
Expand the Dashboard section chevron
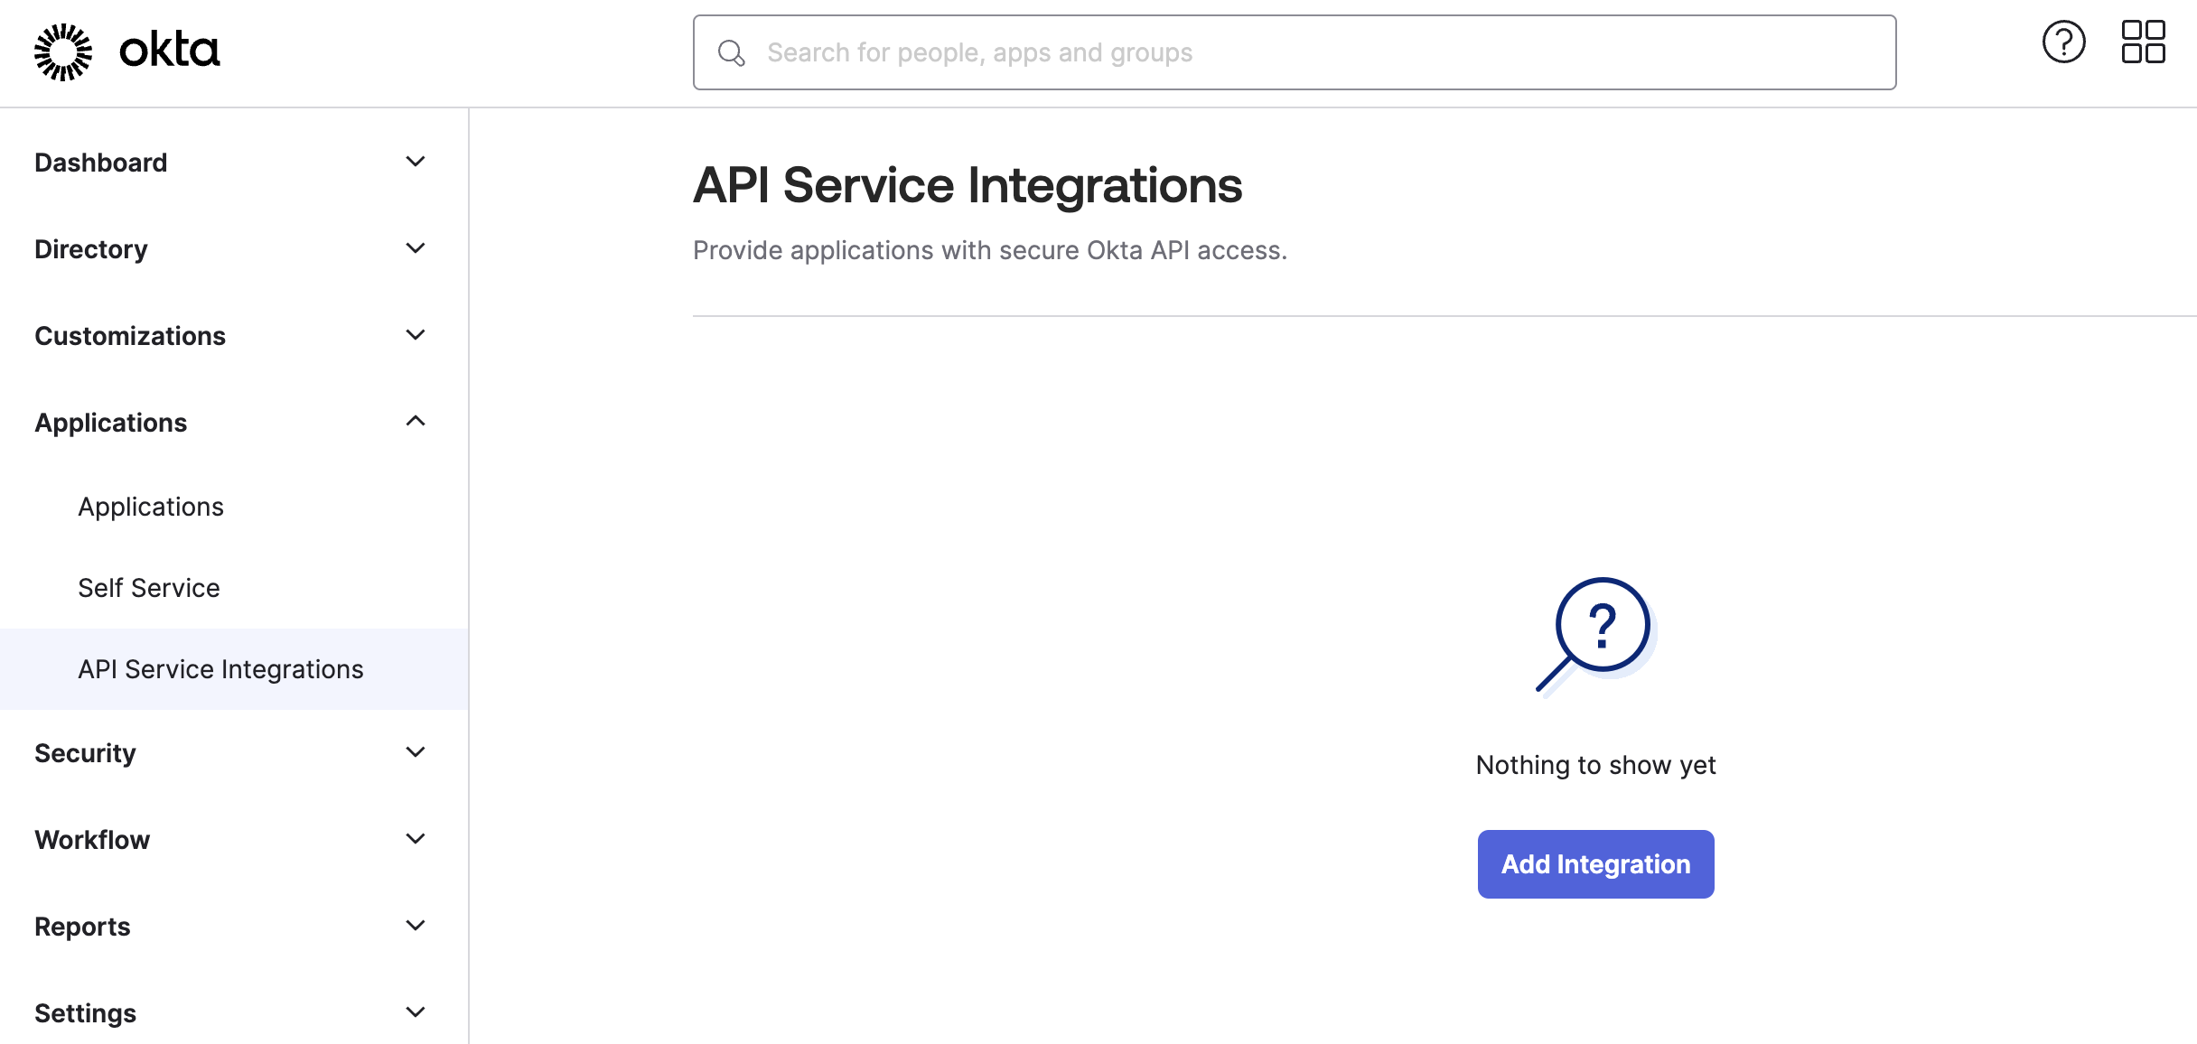[x=416, y=162]
